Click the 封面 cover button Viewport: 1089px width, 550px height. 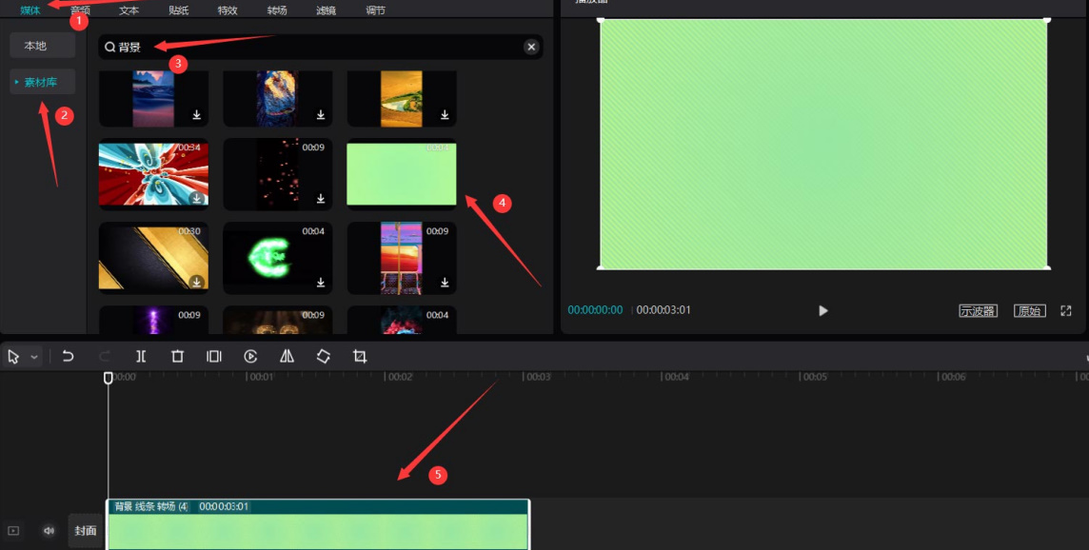[86, 531]
